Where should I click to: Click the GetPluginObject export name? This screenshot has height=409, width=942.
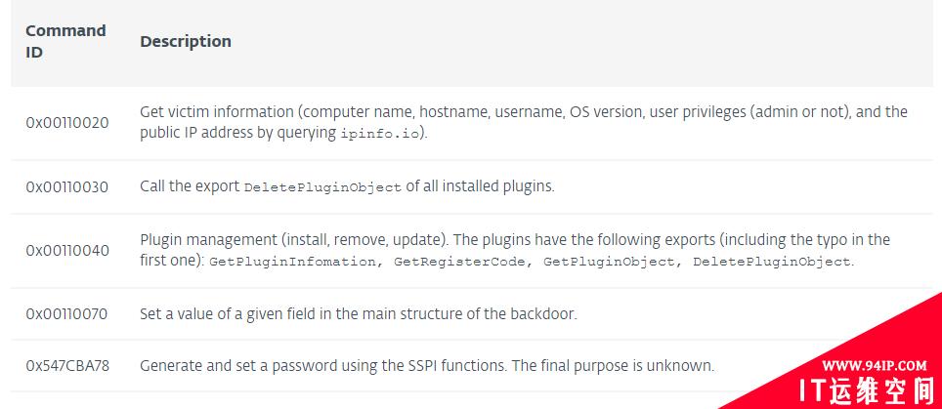tap(611, 262)
